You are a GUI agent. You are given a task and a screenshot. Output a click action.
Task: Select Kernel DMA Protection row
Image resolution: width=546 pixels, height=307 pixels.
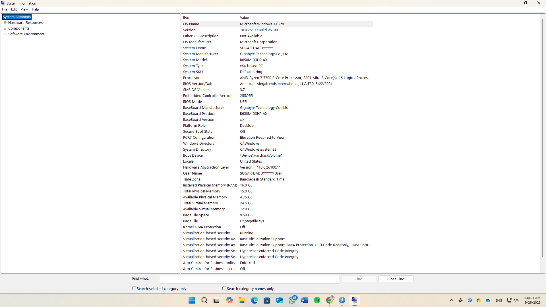[x=278, y=227]
